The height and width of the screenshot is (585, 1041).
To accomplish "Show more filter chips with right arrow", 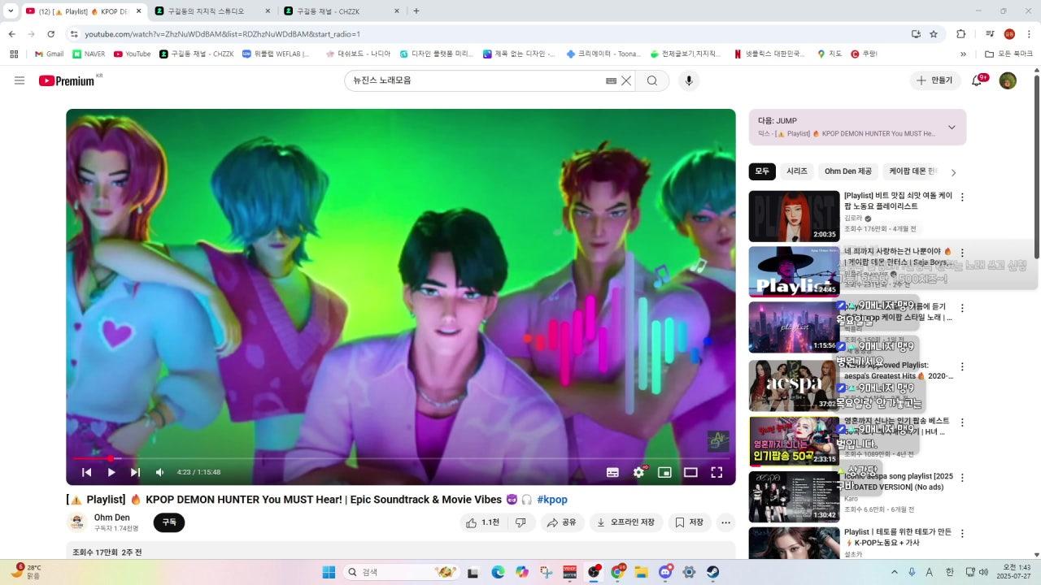I will [x=953, y=172].
